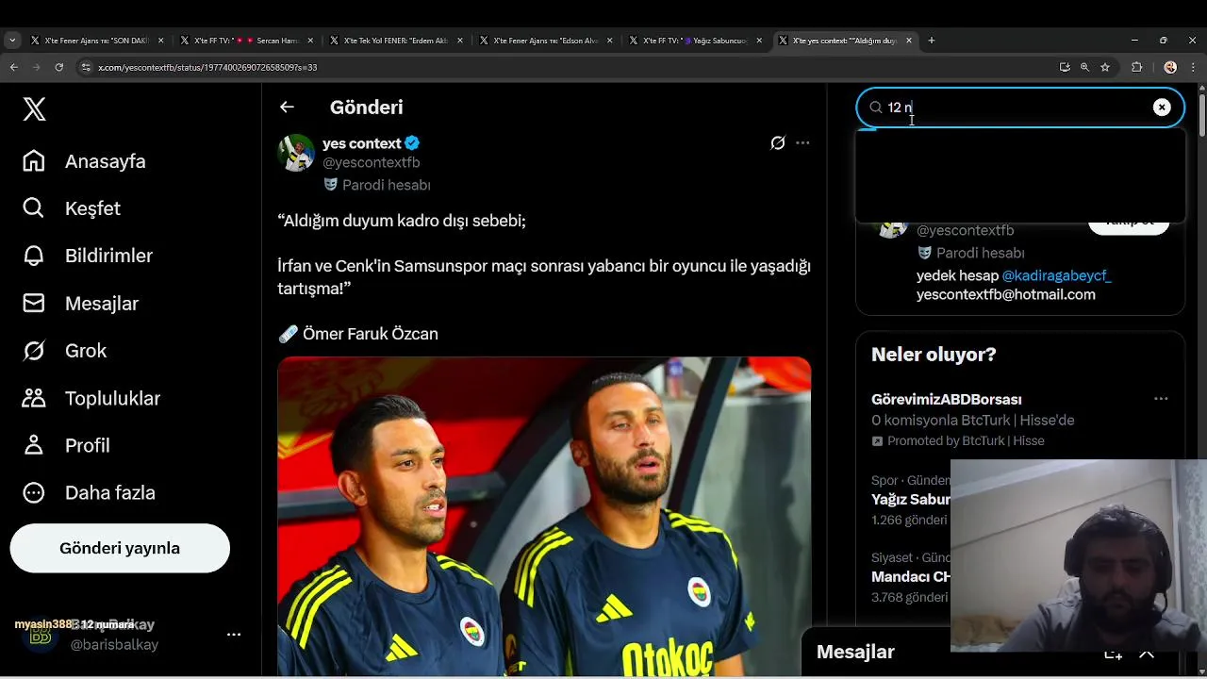Open the @kadiragabeycf_ profile link
The height and width of the screenshot is (679, 1207).
click(1056, 275)
